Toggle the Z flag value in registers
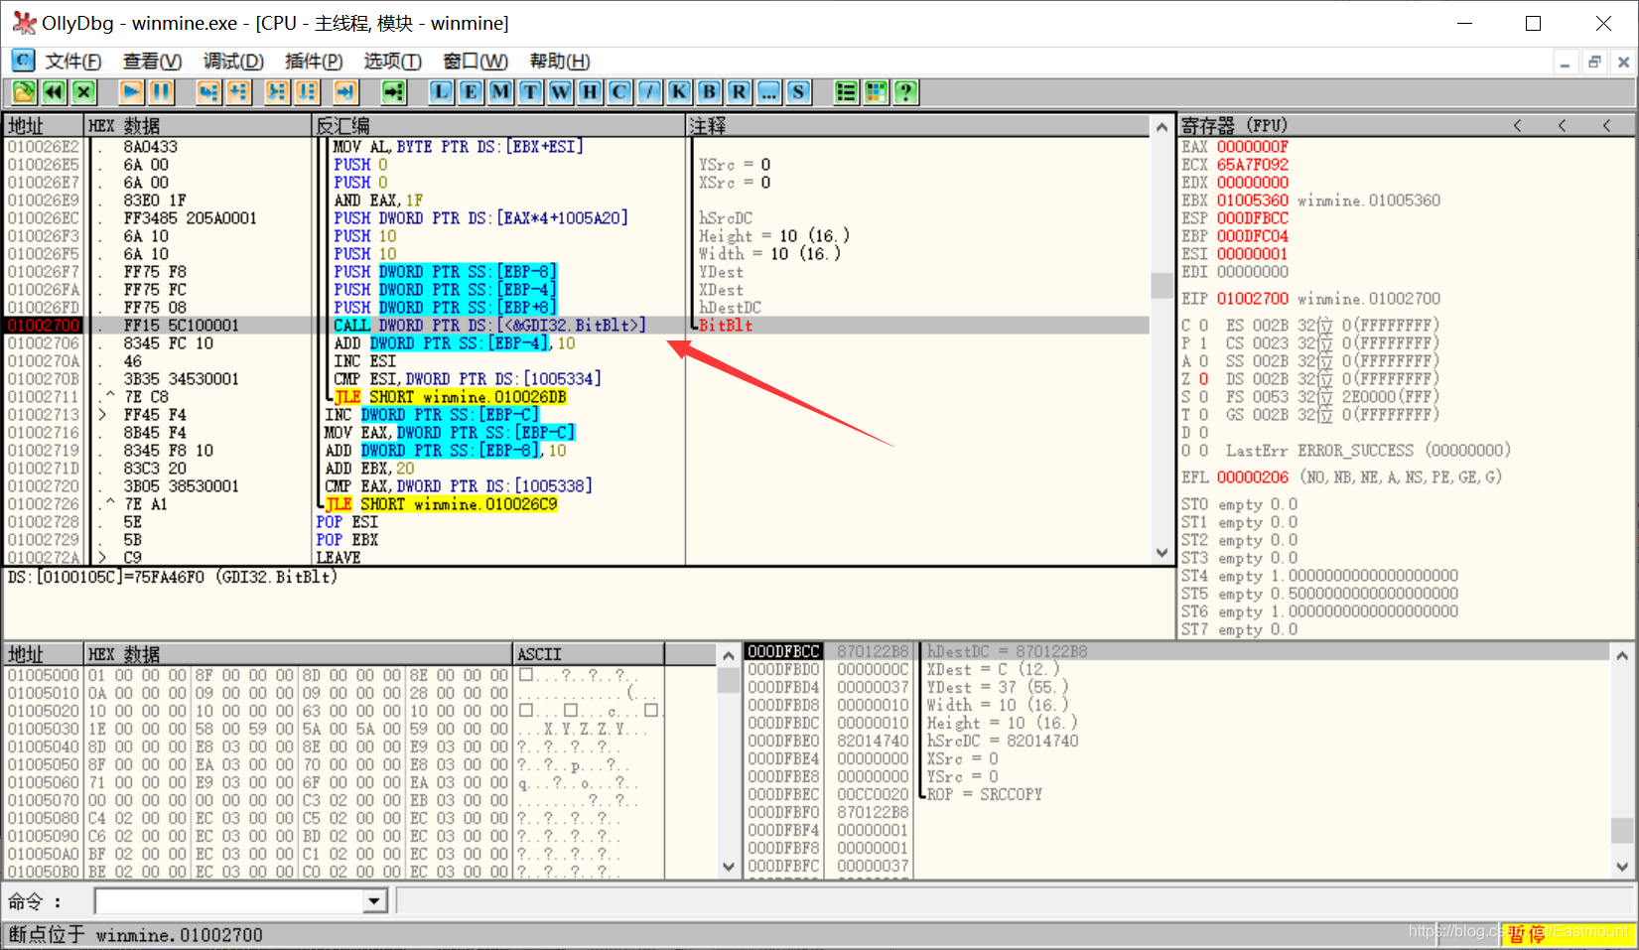Viewport: 1639px width, 950px height. (x=1203, y=379)
